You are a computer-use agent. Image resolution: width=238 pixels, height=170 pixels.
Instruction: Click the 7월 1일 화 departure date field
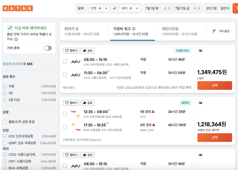click(x=152, y=8)
